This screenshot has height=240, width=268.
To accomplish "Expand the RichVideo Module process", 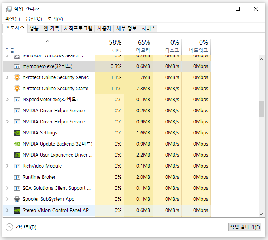I will pos(8,166).
